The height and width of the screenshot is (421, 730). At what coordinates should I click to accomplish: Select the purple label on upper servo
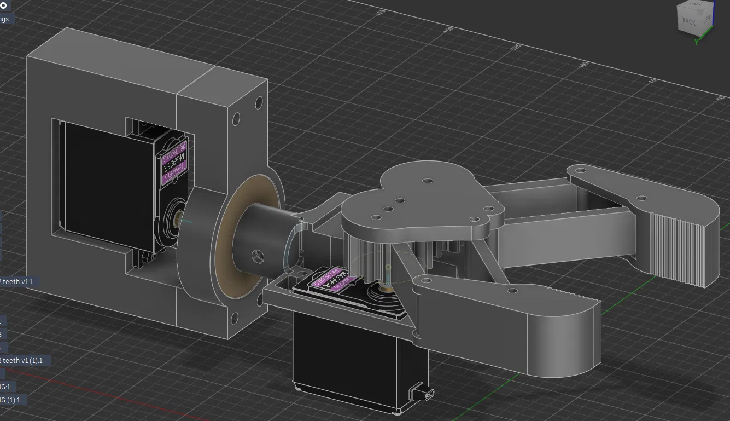[x=173, y=160]
